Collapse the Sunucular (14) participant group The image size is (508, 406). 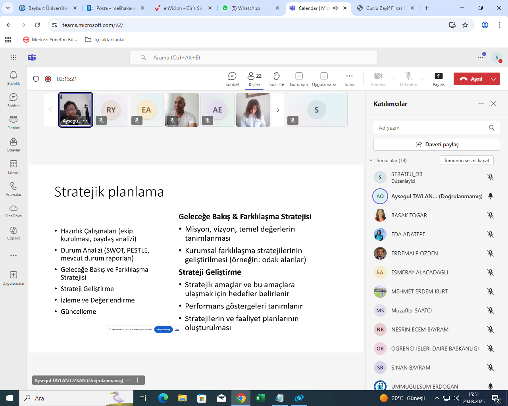click(371, 161)
